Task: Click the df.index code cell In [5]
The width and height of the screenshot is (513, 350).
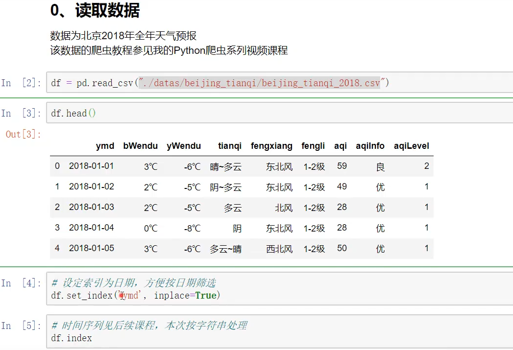Action: pos(280,331)
